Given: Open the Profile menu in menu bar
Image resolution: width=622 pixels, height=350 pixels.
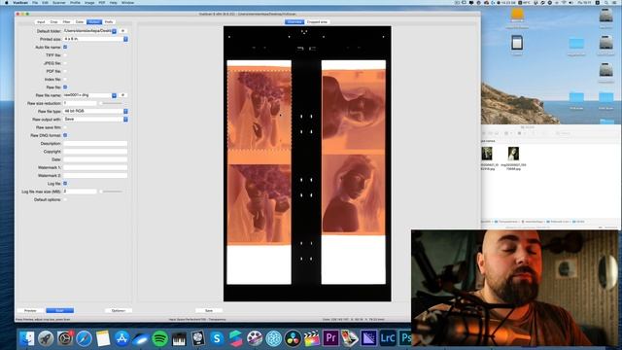Looking at the screenshot, I should pos(75,2).
